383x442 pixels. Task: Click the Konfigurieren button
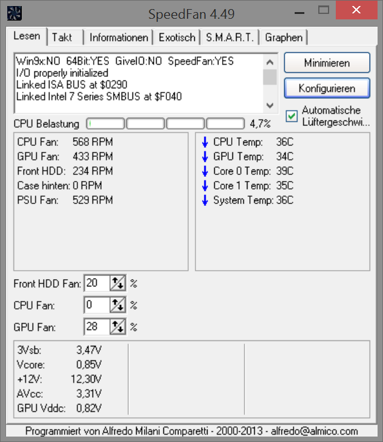tap(327, 88)
